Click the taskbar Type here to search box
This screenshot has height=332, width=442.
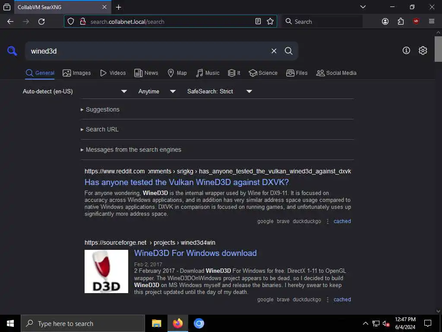[x=83, y=323]
